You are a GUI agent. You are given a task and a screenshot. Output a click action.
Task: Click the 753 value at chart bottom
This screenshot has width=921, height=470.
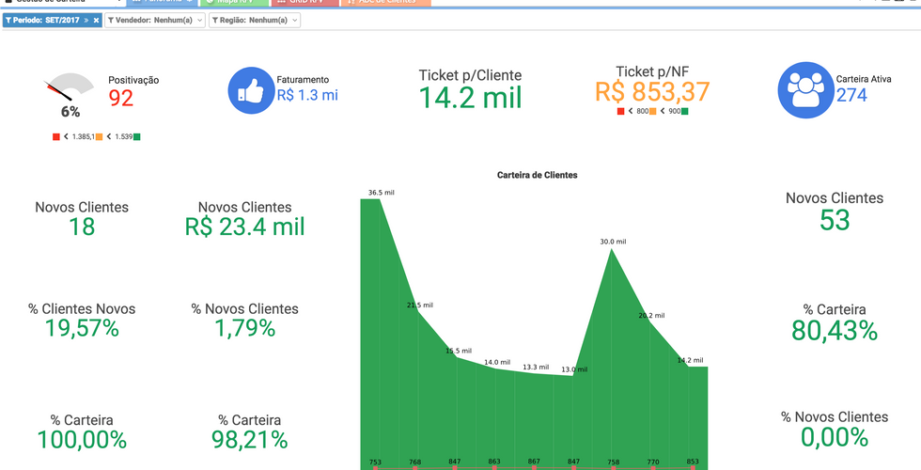pyautogui.click(x=375, y=462)
